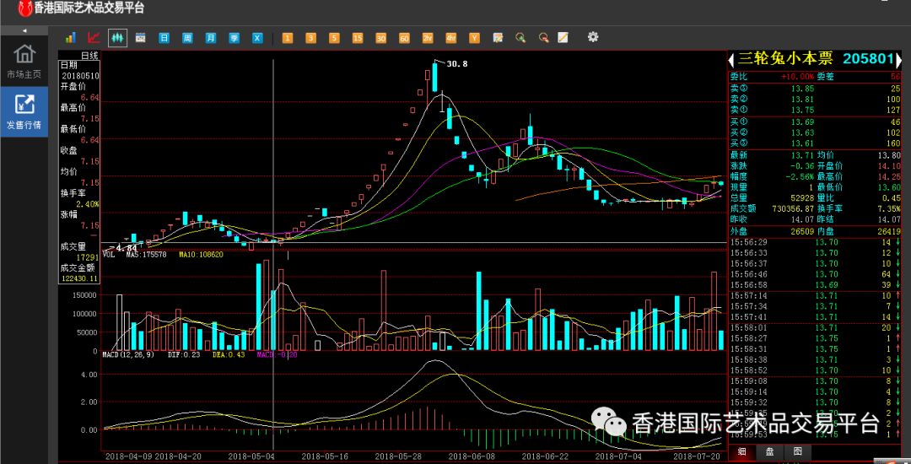Click the 2018-05-16 date axis label
Image resolution: width=911 pixels, height=464 pixels.
click(324, 457)
